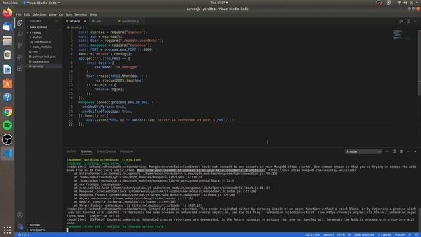Click the OBS tray icon in top bar
Image resolution: width=421 pixels, height=237 pixels.
378,3
